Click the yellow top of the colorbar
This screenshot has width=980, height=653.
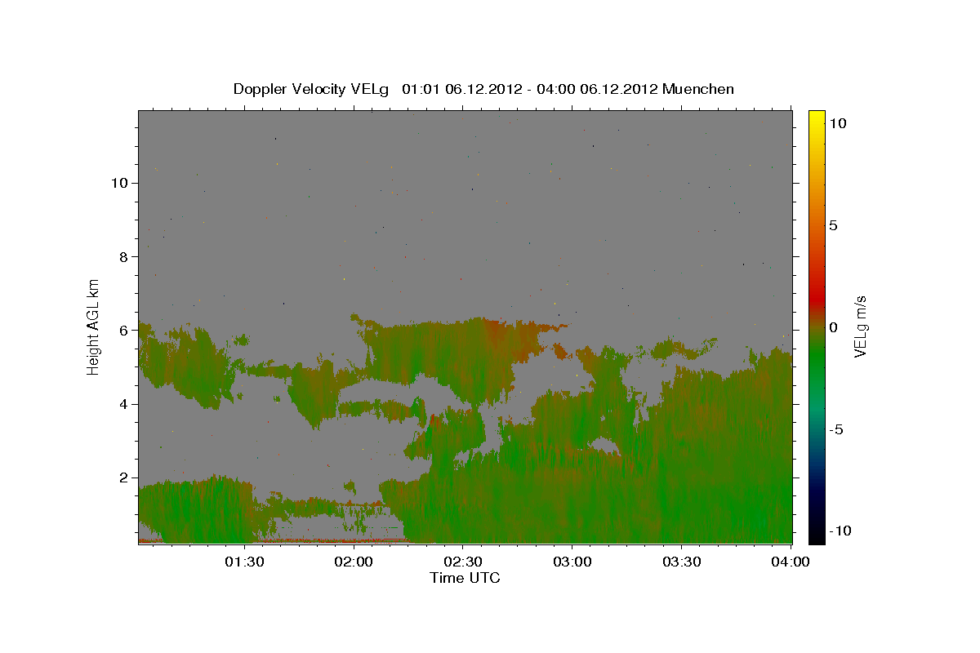(x=817, y=117)
